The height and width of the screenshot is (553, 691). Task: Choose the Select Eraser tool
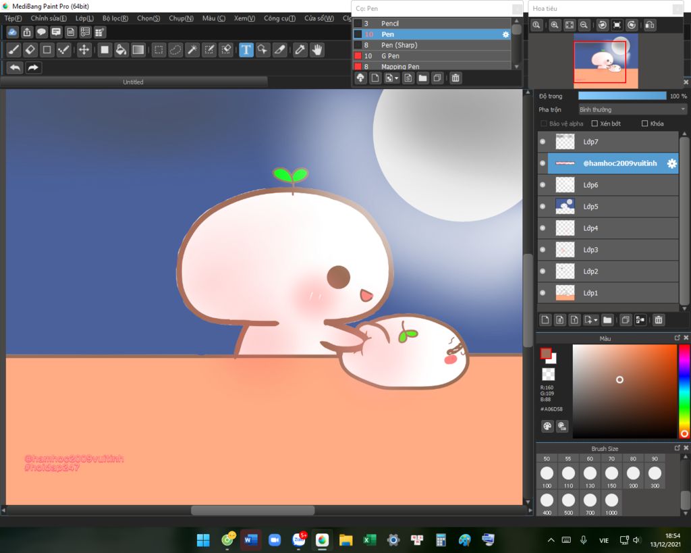(226, 50)
